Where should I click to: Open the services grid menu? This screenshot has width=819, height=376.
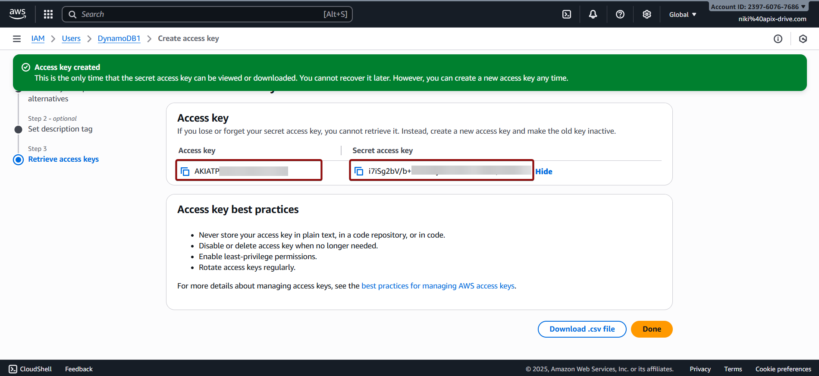point(48,14)
